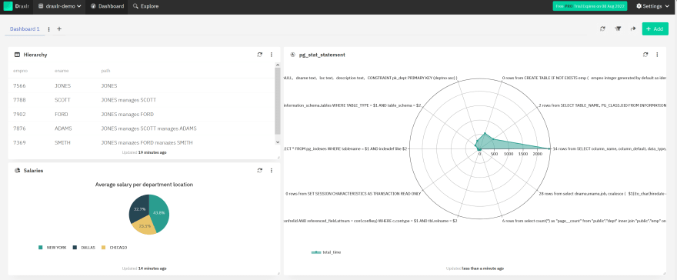Click the pg_stat_statement radar chart icon

(x=292, y=55)
